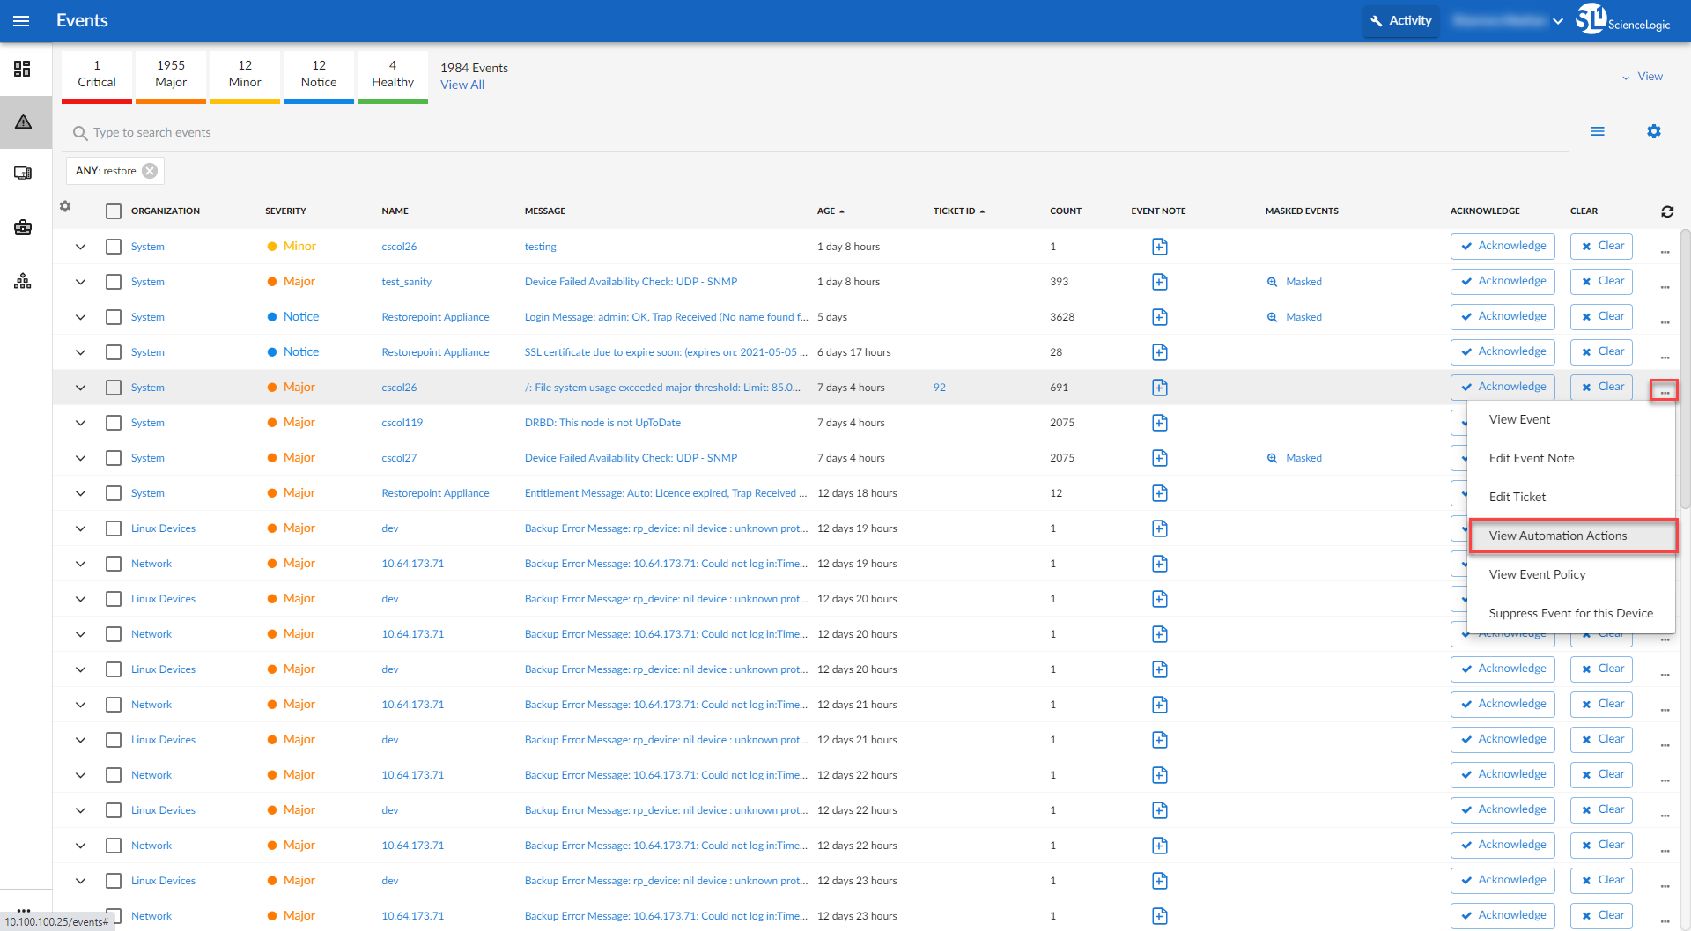Open the Devices sidebar icon
The width and height of the screenshot is (1691, 931).
tap(23, 174)
